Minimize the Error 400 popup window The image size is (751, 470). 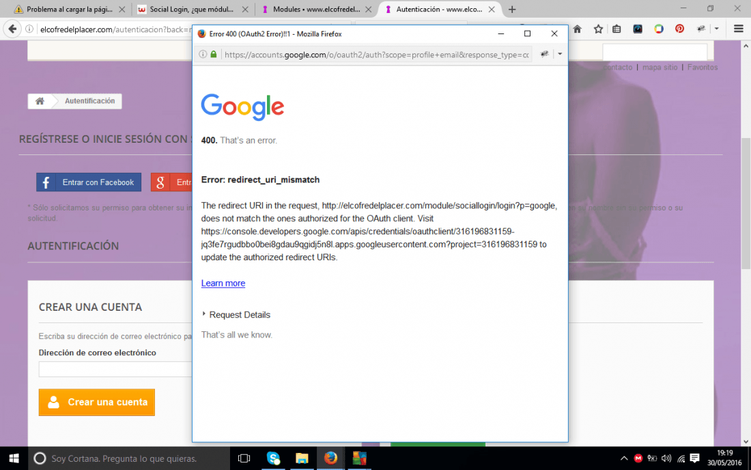501,33
